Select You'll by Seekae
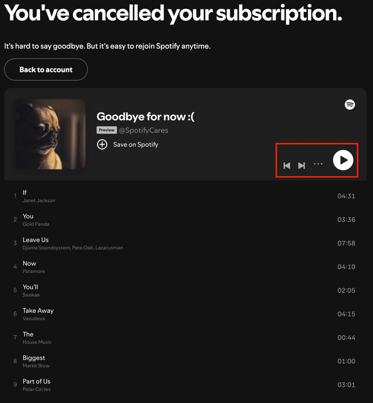This screenshot has width=373, height=403. 30,287
